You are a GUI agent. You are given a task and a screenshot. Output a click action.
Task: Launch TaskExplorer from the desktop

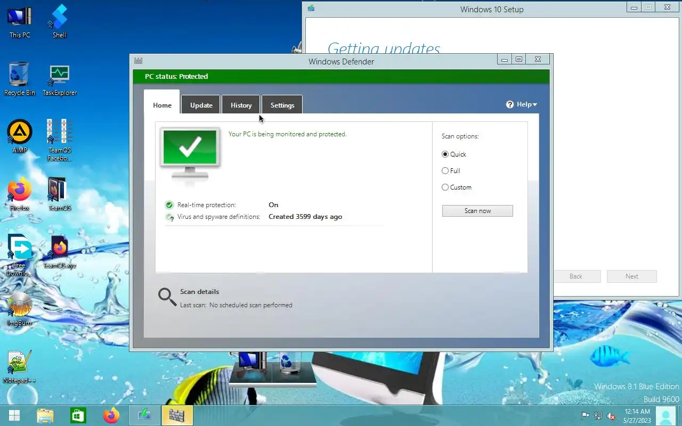[60, 80]
